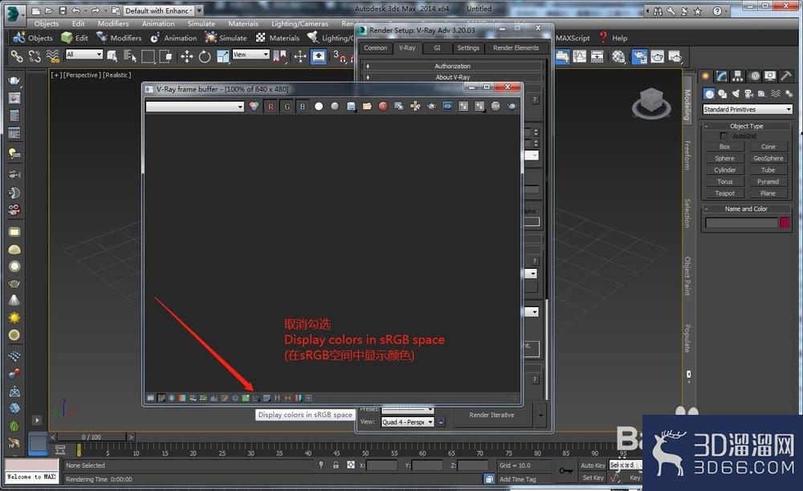Image resolution: width=803 pixels, height=491 pixels.
Task: Choose Rectangular Selection Region tool
Action: (x=148, y=57)
